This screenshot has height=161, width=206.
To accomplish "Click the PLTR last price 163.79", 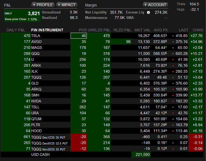I will point(182,125).
